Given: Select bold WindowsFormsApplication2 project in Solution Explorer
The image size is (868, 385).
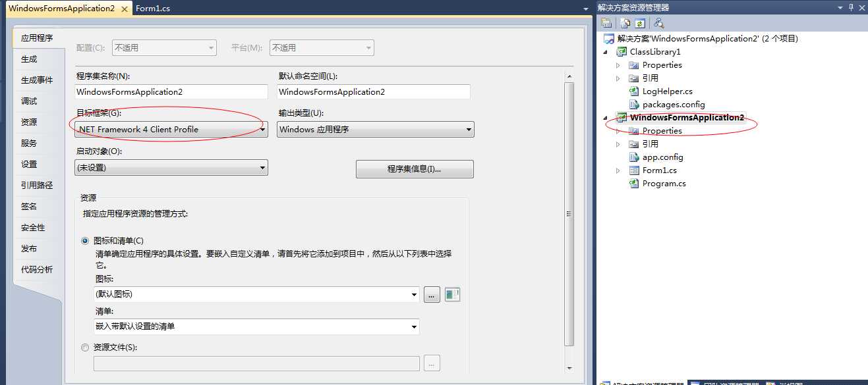Looking at the screenshot, I should point(687,118).
